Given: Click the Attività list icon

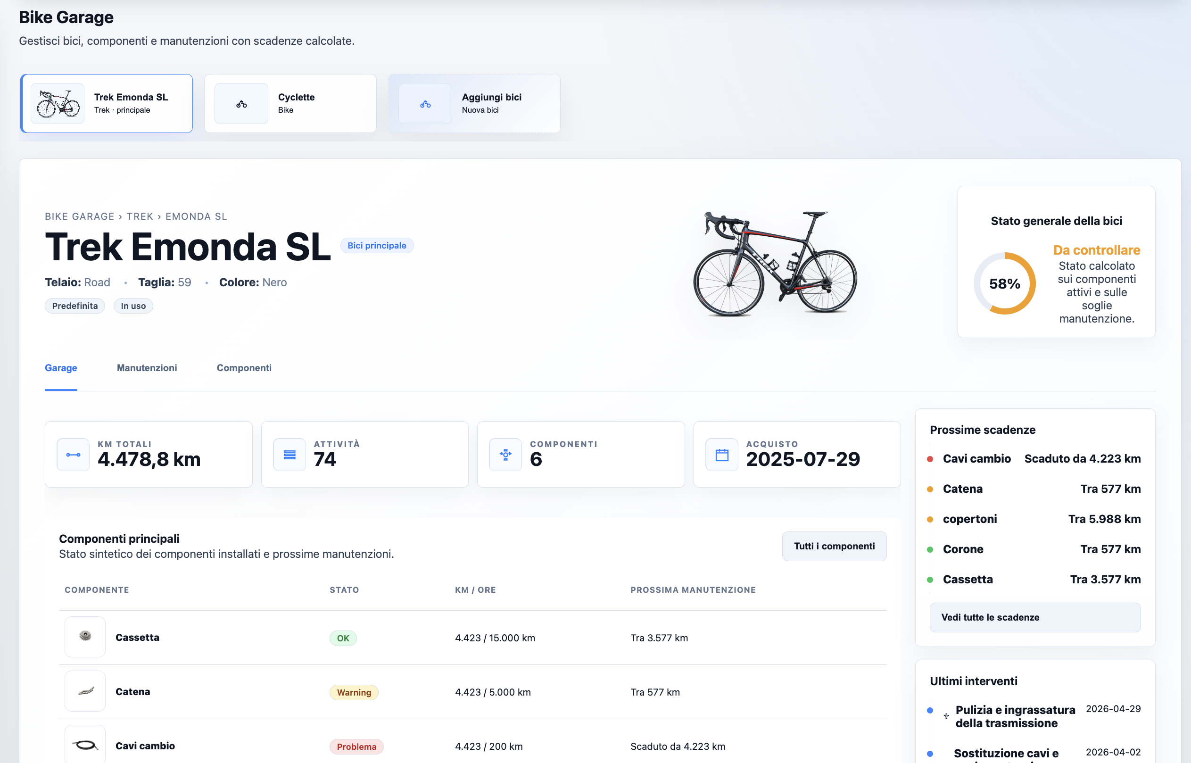Looking at the screenshot, I should pyautogui.click(x=289, y=454).
